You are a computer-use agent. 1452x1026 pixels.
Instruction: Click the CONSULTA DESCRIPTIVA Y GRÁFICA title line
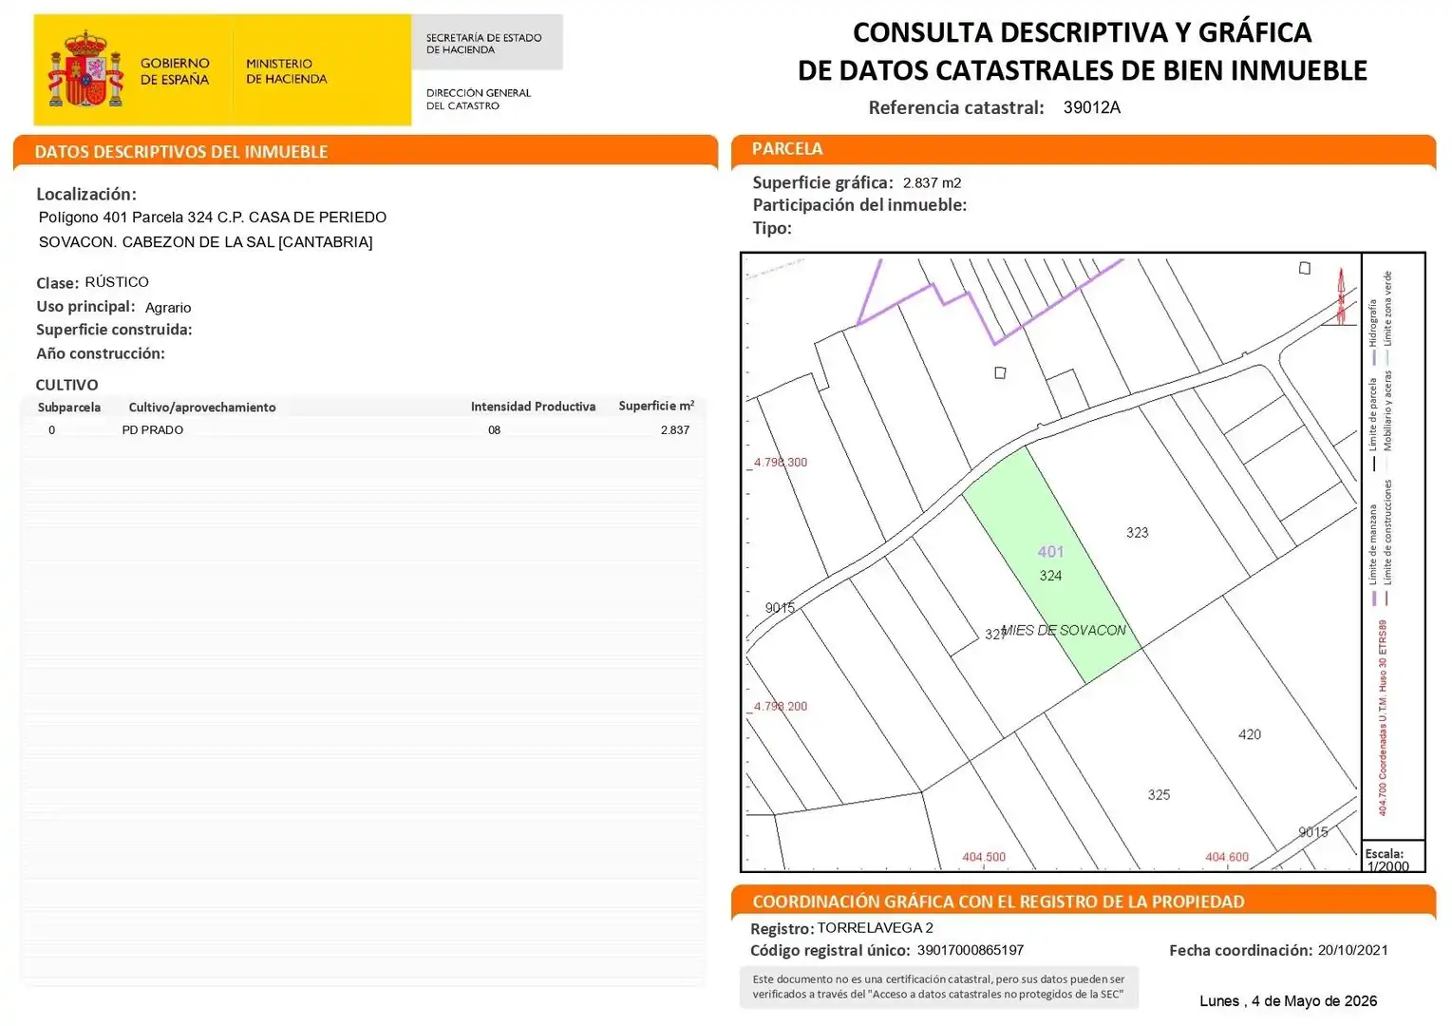pyautogui.click(x=1082, y=32)
